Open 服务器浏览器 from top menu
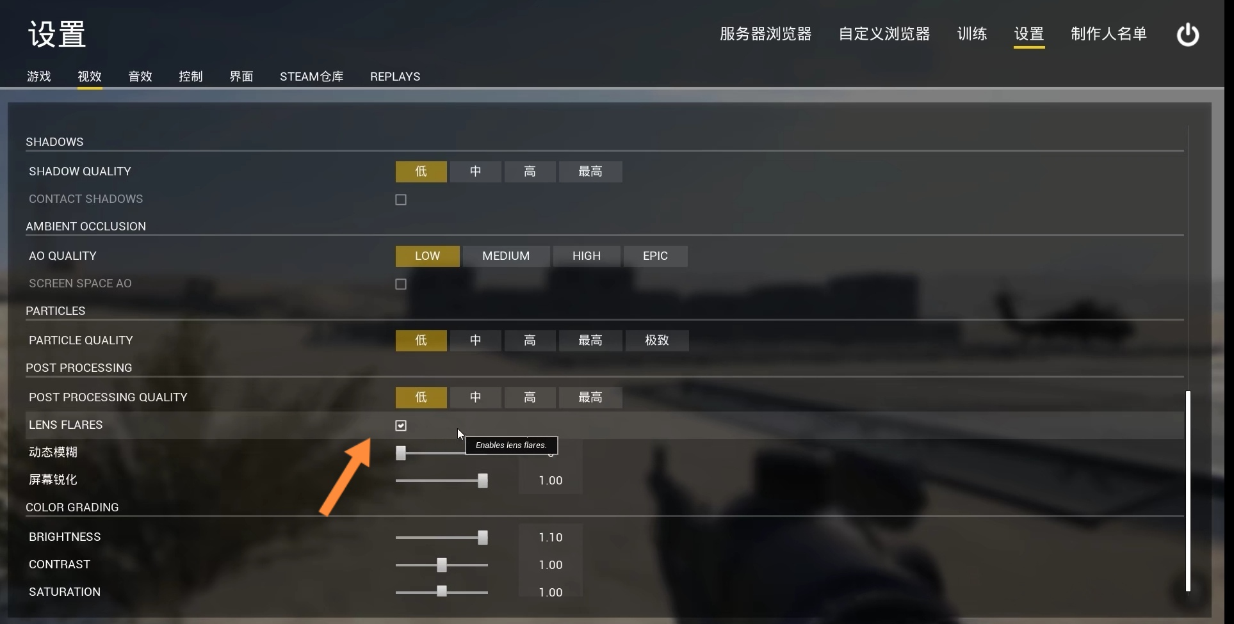1234x624 pixels. point(766,34)
